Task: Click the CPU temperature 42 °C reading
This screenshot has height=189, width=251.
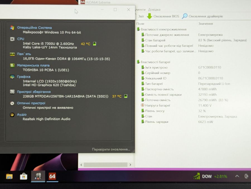Action: [x=86, y=44]
